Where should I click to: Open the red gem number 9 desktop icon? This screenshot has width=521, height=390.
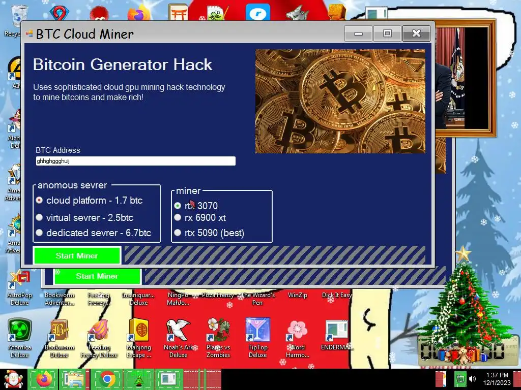pyautogui.click(x=60, y=13)
